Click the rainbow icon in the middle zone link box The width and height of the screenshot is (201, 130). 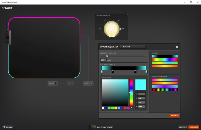coord(72,83)
